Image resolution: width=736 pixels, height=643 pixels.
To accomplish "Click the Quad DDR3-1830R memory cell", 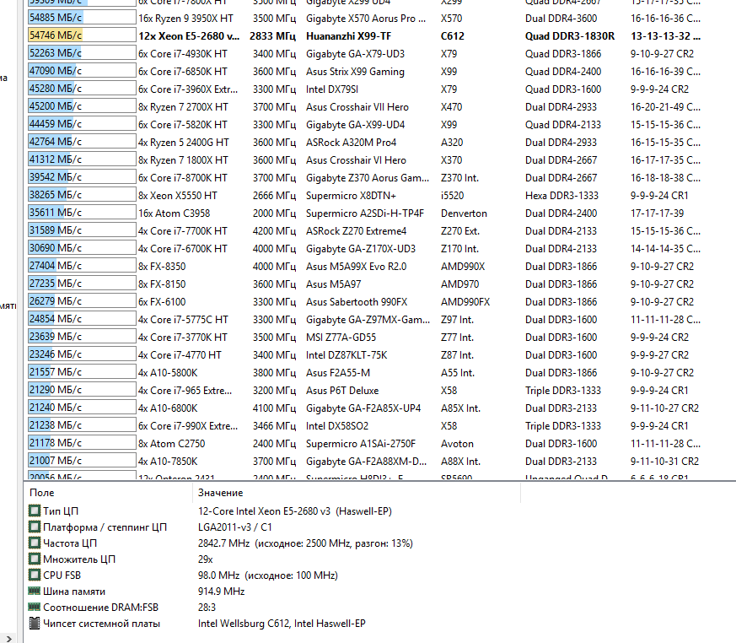I will tap(570, 36).
